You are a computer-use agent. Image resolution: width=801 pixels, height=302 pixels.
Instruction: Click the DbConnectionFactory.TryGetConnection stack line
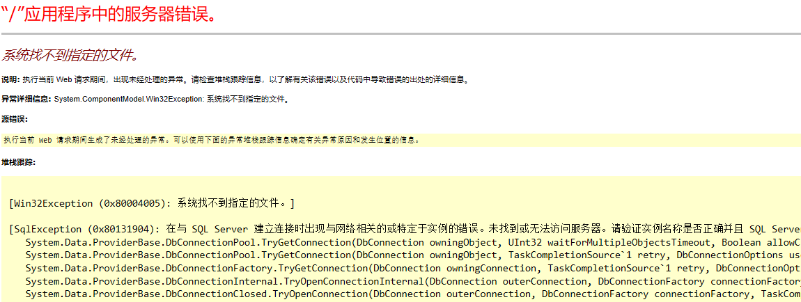pyautogui.click(x=413, y=269)
